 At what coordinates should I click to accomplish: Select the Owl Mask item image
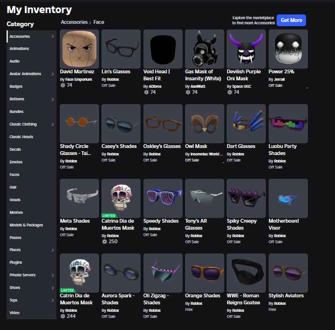click(205, 124)
